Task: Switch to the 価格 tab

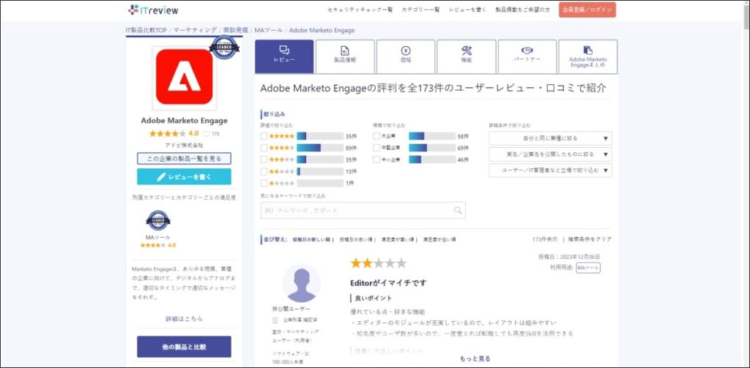Action: pos(406,56)
